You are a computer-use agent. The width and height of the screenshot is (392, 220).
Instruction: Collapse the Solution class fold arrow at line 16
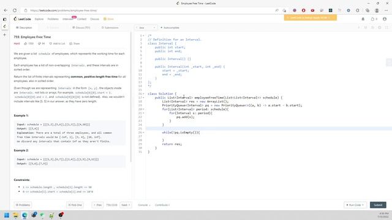pyautogui.click(x=143, y=94)
